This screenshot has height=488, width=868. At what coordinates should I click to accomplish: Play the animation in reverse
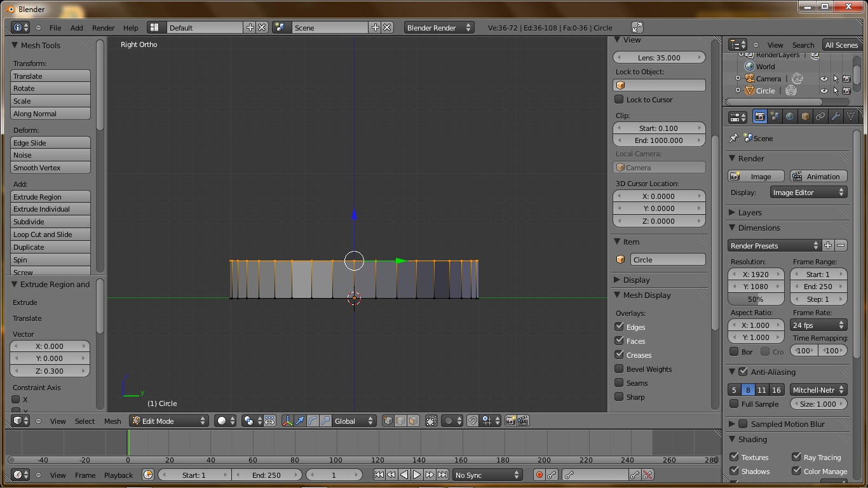pyautogui.click(x=404, y=475)
